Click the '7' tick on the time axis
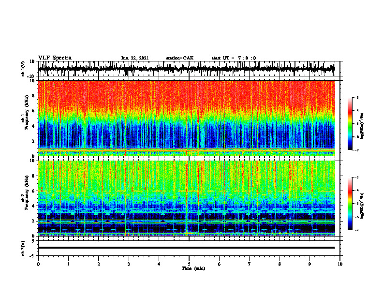This screenshot has height=296, width=383. [x=250, y=264]
